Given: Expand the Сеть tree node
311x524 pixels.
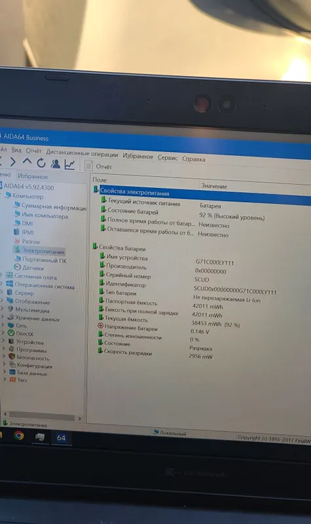Looking at the screenshot, I should [x=3, y=324].
